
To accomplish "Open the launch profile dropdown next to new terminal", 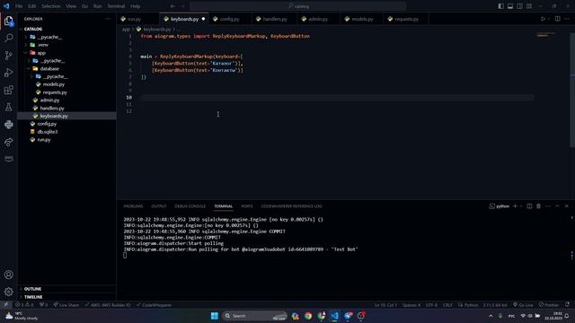I will pyautogui.click(x=521, y=206).
